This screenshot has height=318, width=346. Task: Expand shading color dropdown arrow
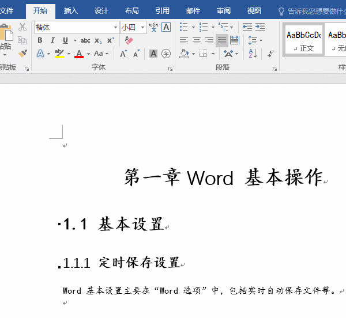[193, 54]
